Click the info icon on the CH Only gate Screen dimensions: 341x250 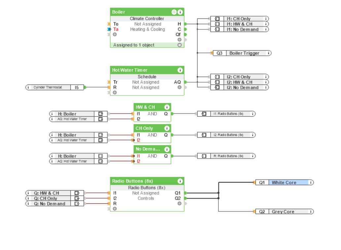point(167,128)
